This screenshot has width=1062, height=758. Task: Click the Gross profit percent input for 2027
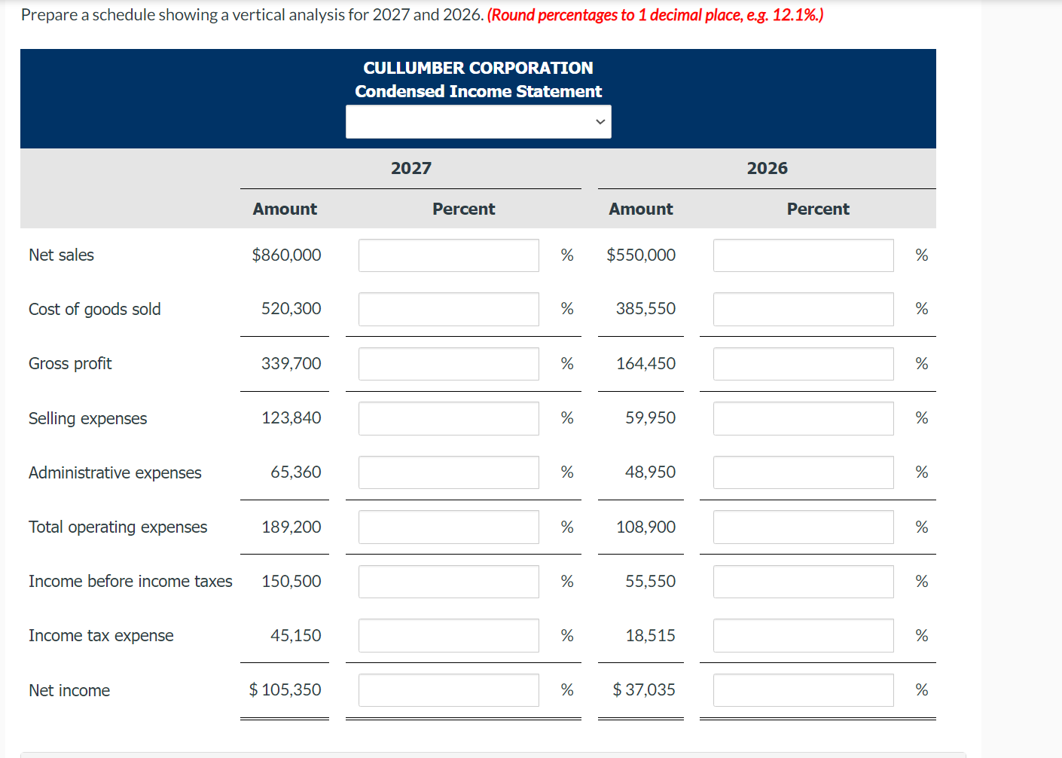click(448, 363)
